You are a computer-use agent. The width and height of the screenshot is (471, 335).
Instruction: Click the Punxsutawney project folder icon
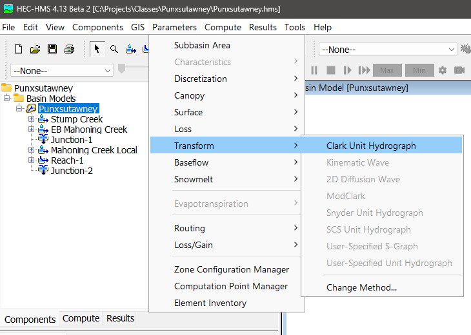(x=6, y=88)
